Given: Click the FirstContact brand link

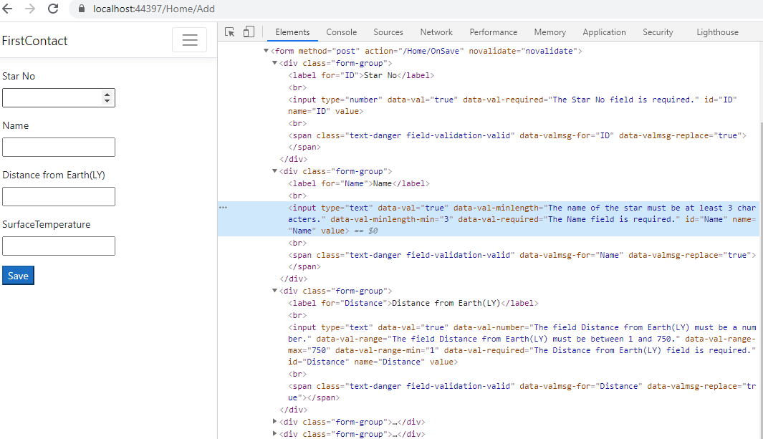Looking at the screenshot, I should coord(35,41).
